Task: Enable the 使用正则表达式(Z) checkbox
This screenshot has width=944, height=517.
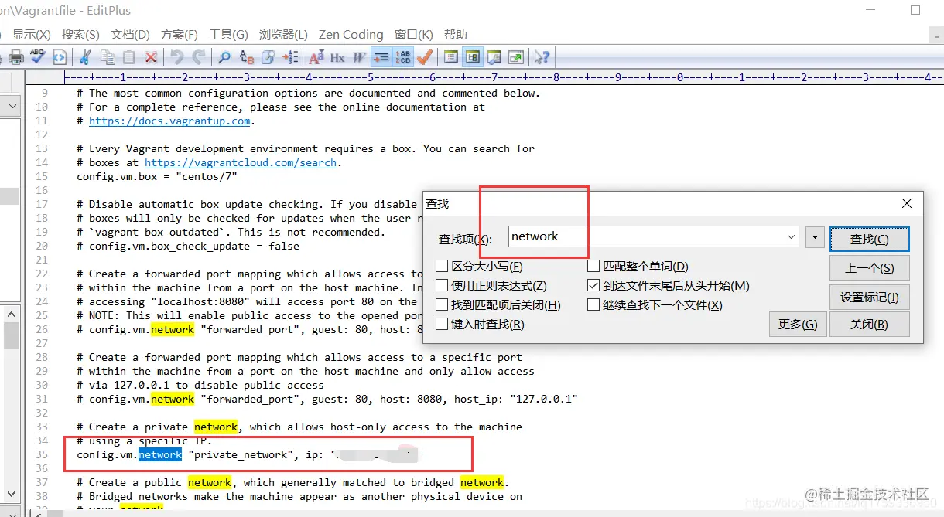Action: click(x=442, y=286)
